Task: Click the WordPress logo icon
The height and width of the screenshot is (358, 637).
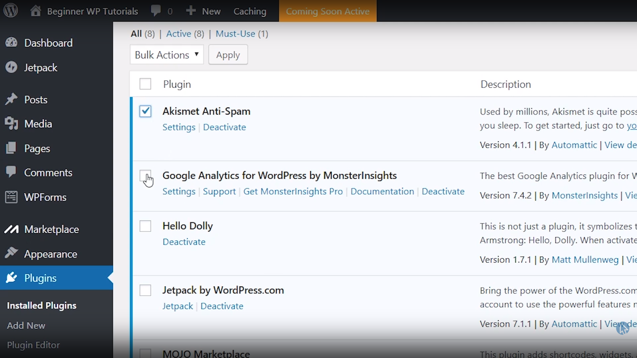Action: pyautogui.click(x=11, y=11)
